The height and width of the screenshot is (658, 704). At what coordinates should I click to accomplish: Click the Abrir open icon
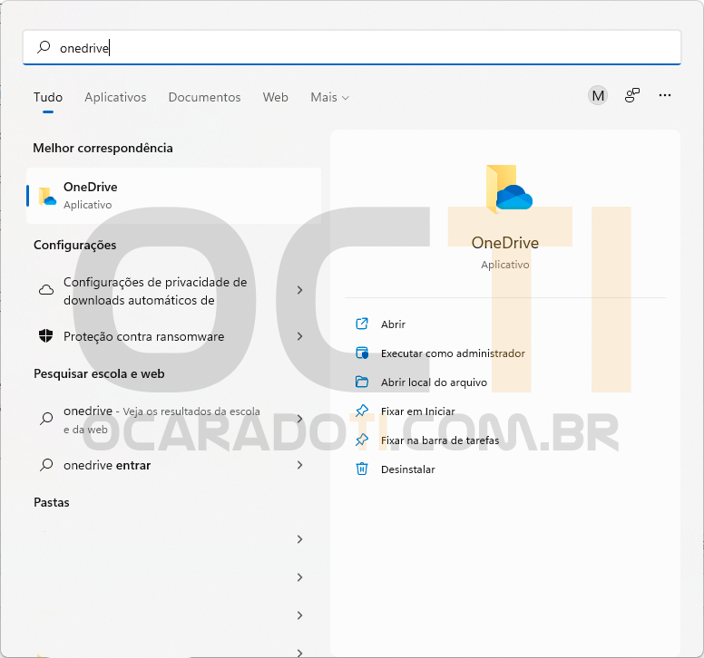(x=362, y=324)
